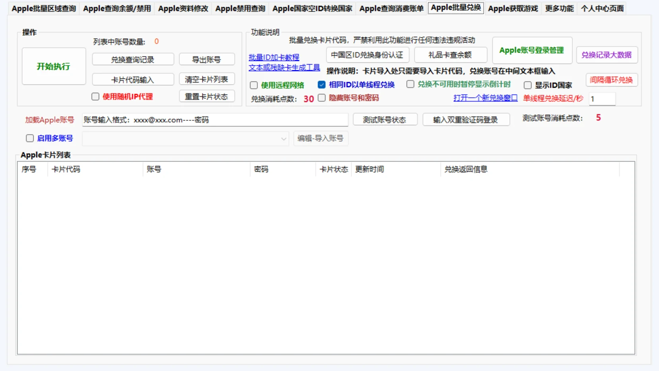659x371 pixels.
Task: Click the green 开始执行 button
Action: point(54,66)
